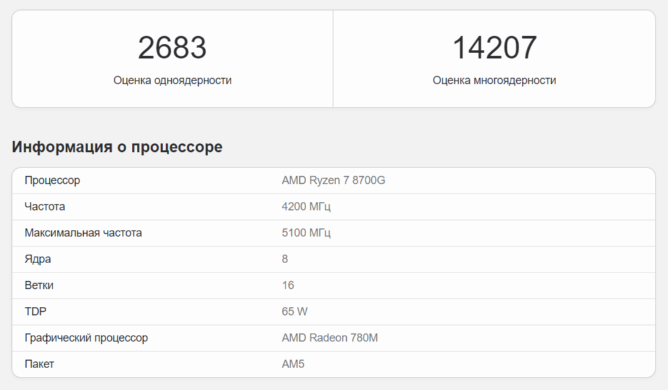
Task: Click the label Оценка одноядерности
Action: 172,80
